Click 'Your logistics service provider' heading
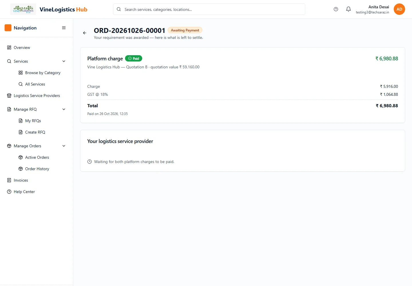Image resolution: width=412 pixels, height=286 pixels. coord(120,141)
